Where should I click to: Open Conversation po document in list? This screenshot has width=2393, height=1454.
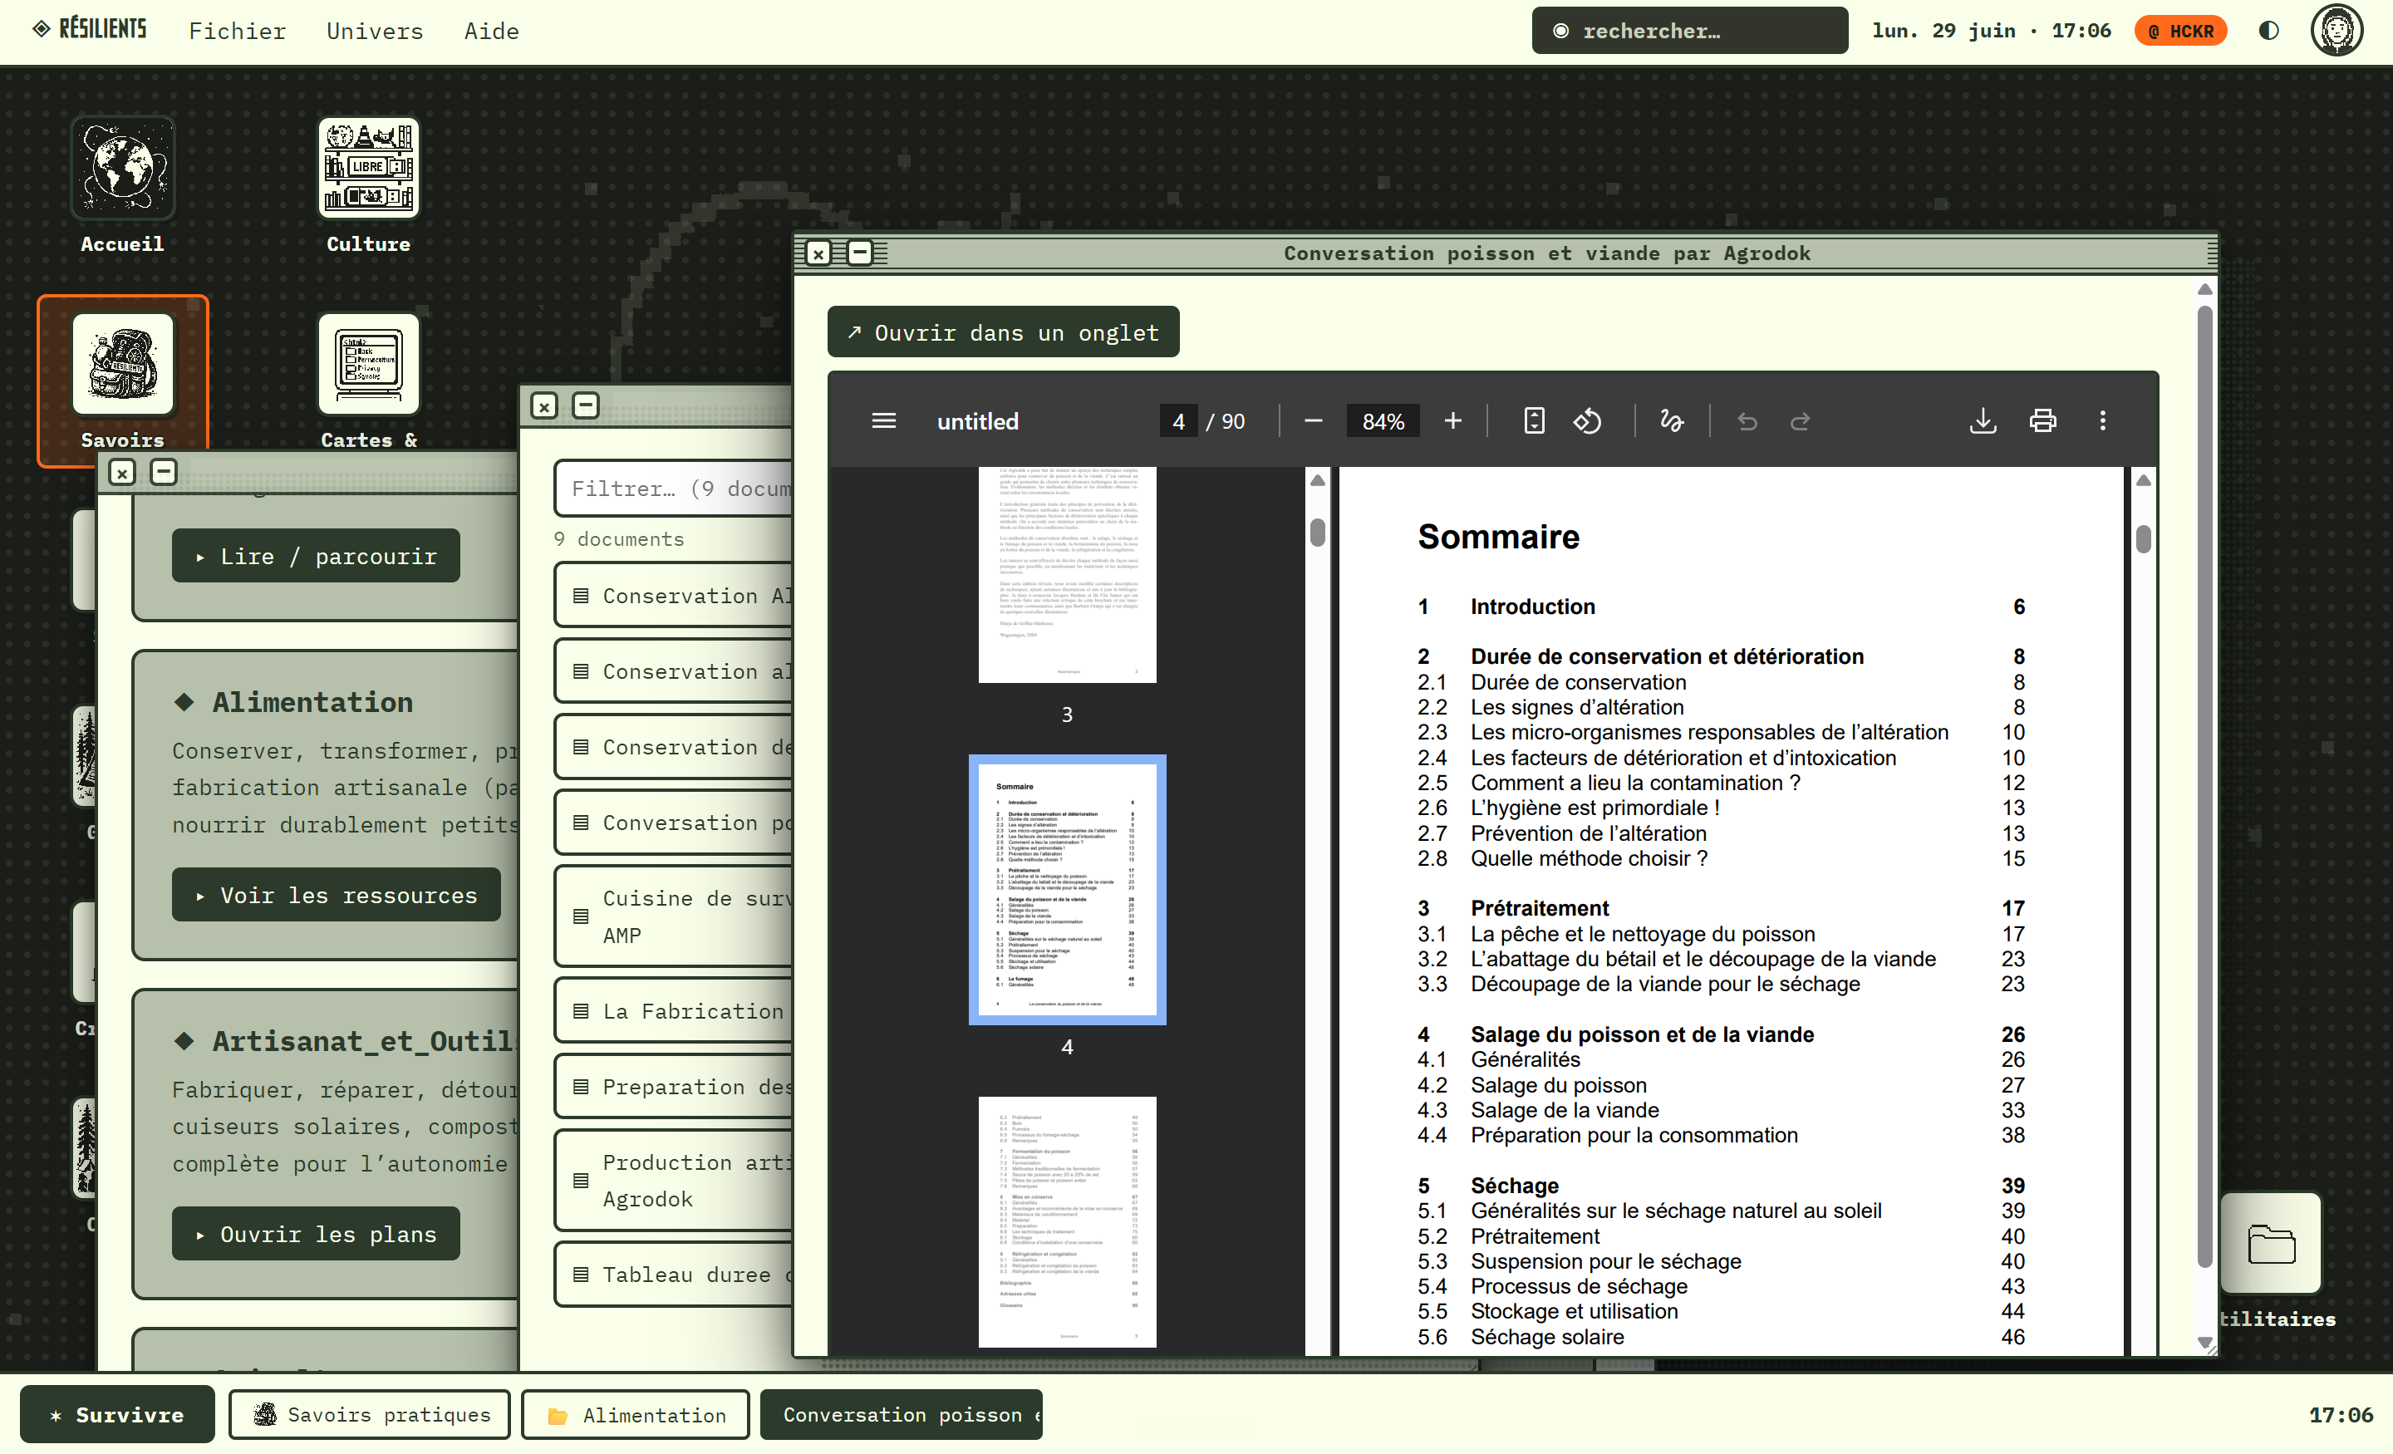[x=674, y=823]
